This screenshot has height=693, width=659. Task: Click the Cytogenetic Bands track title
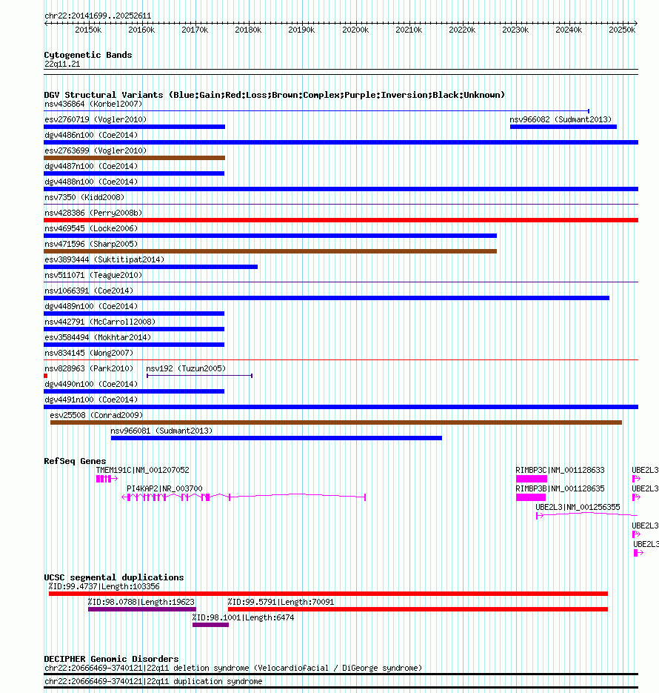[x=88, y=55]
